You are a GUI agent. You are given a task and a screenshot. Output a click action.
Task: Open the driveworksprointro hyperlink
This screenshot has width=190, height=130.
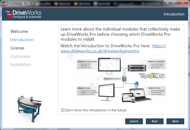coord(100,51)
